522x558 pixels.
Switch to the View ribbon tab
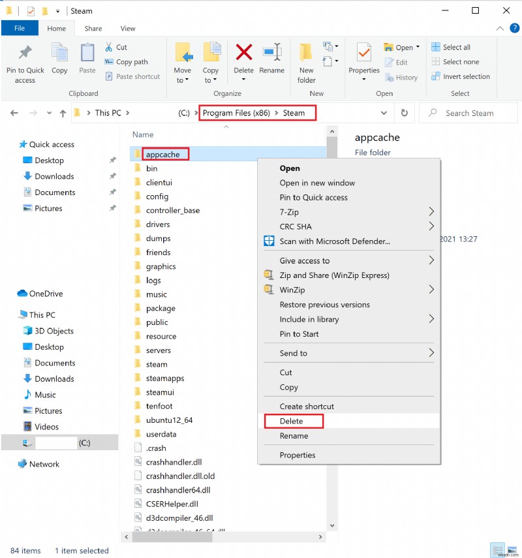pos(128,29)
